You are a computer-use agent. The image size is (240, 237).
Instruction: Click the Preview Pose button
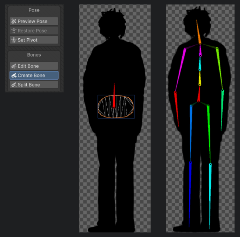coord(34,21)
